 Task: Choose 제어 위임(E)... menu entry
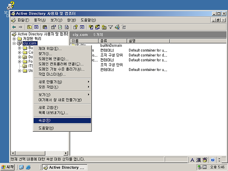tap(62, 48)
